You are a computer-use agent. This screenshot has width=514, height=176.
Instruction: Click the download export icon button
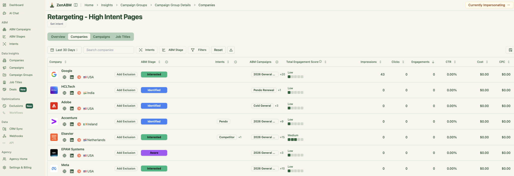pos(231,50)
